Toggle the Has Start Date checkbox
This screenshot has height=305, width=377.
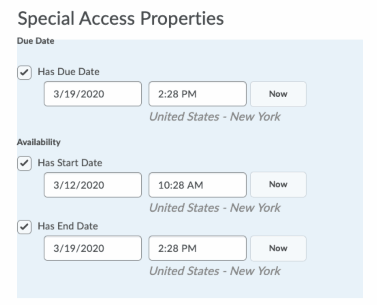coord(24,164)
